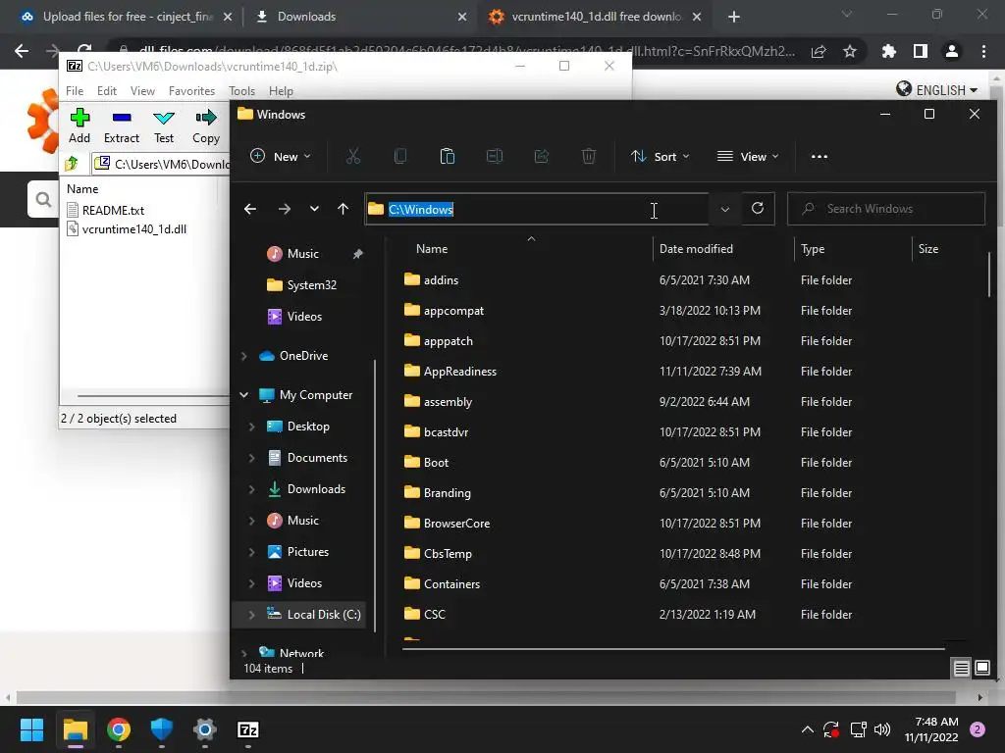Expand the Desktop tree node
This screenshot has height=753, width=1005.
tap(252, 427)
